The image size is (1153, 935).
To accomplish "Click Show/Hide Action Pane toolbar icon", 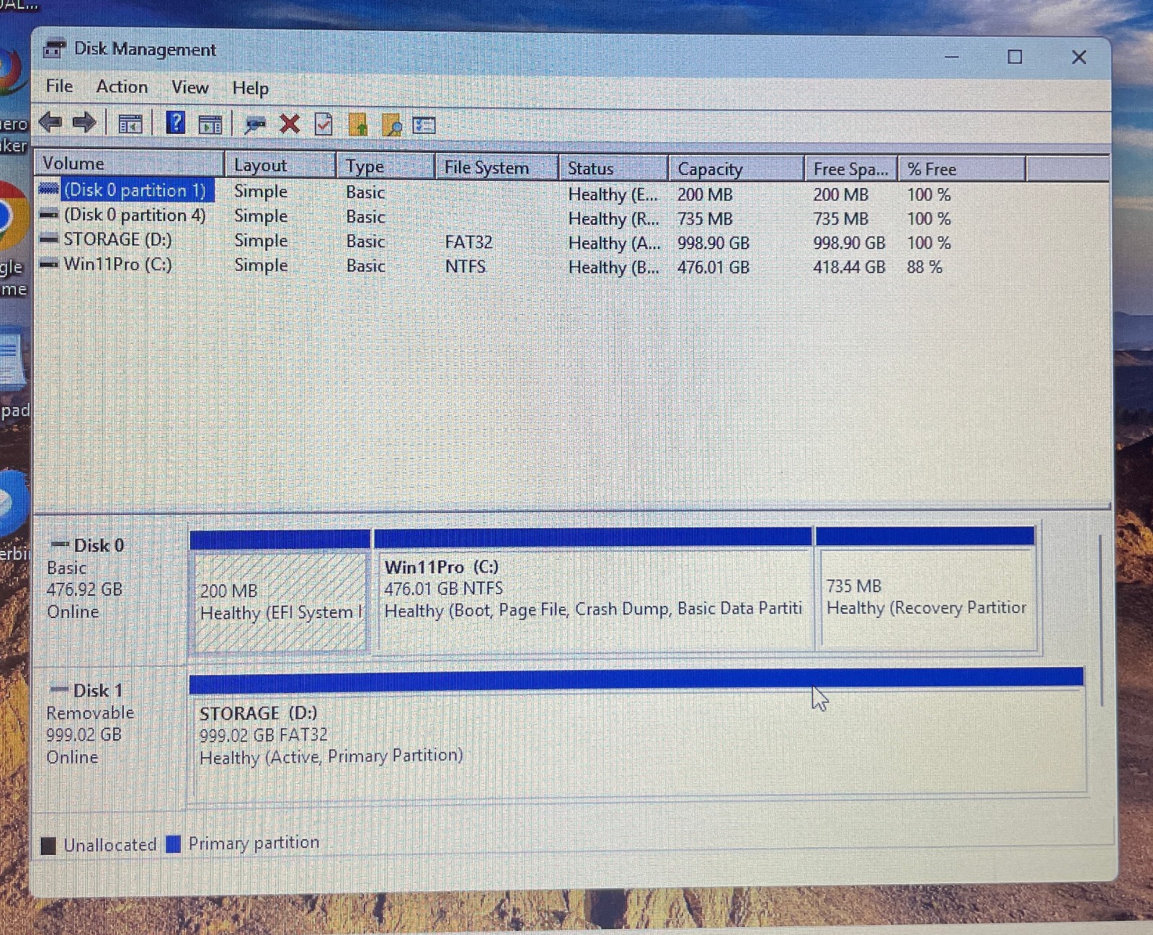I will click(x=210, y=125).
